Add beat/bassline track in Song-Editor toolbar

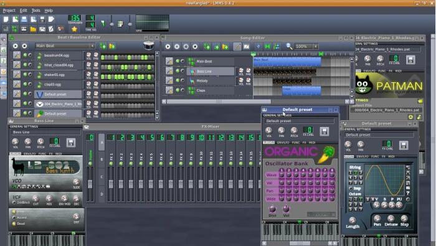207,47
